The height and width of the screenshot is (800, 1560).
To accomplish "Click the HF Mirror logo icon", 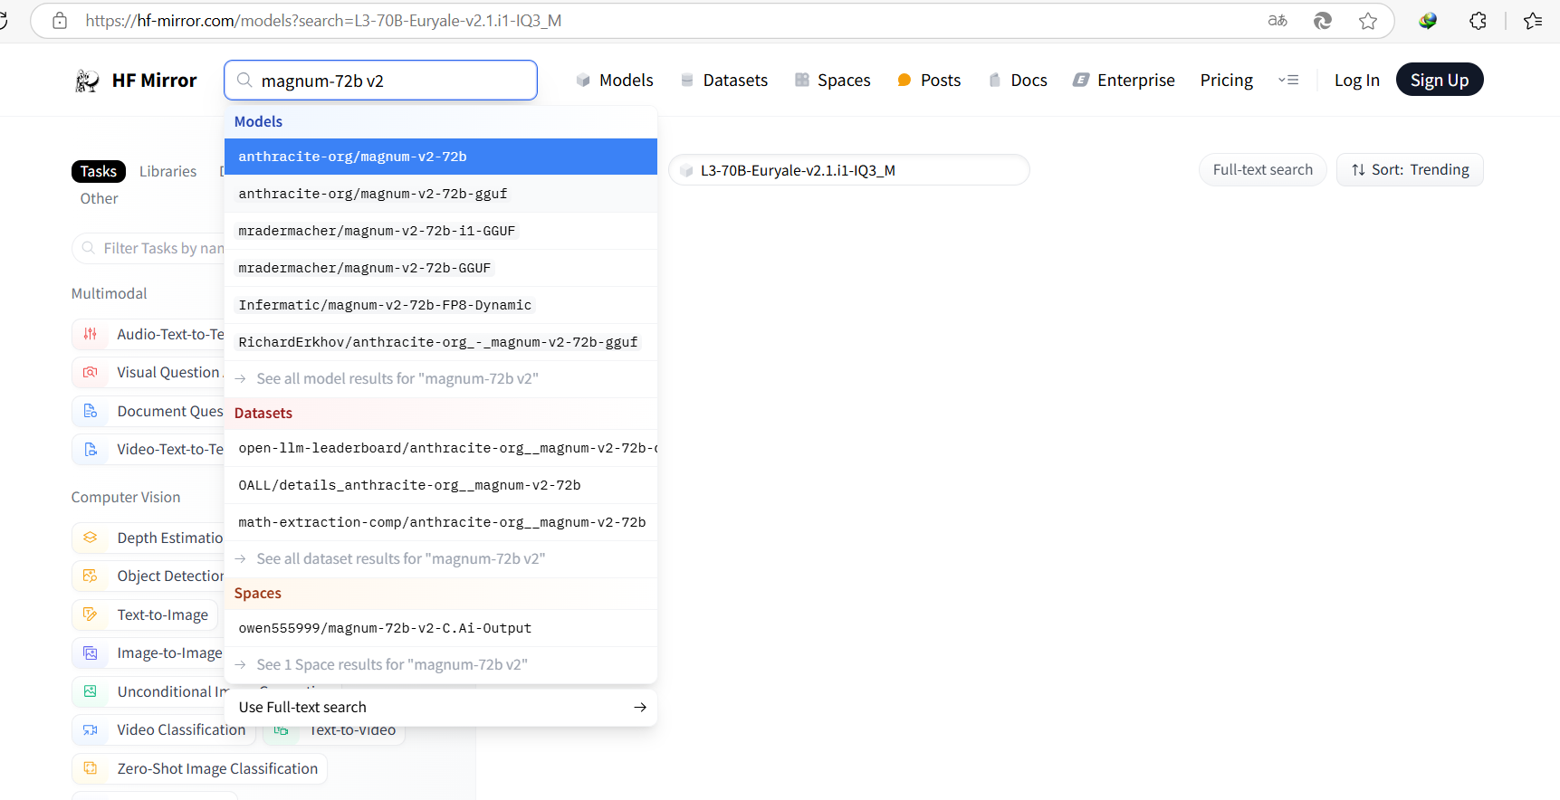I will click(x=87, y=81).
